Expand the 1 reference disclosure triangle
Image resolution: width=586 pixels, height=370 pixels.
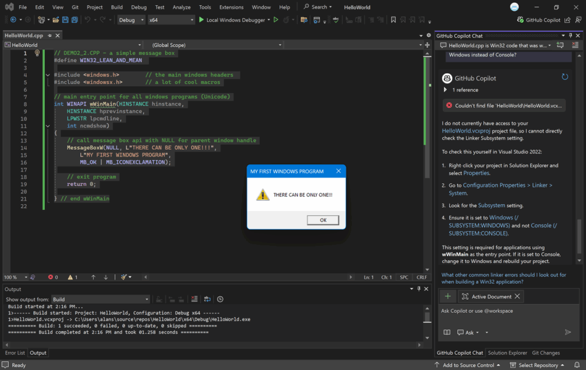[446, 90]
